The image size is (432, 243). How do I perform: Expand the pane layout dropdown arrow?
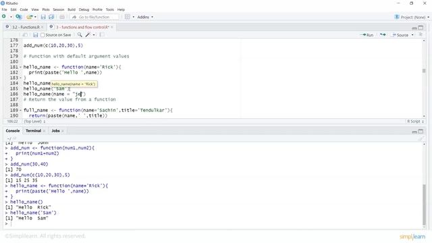click(x=134, y=17)
